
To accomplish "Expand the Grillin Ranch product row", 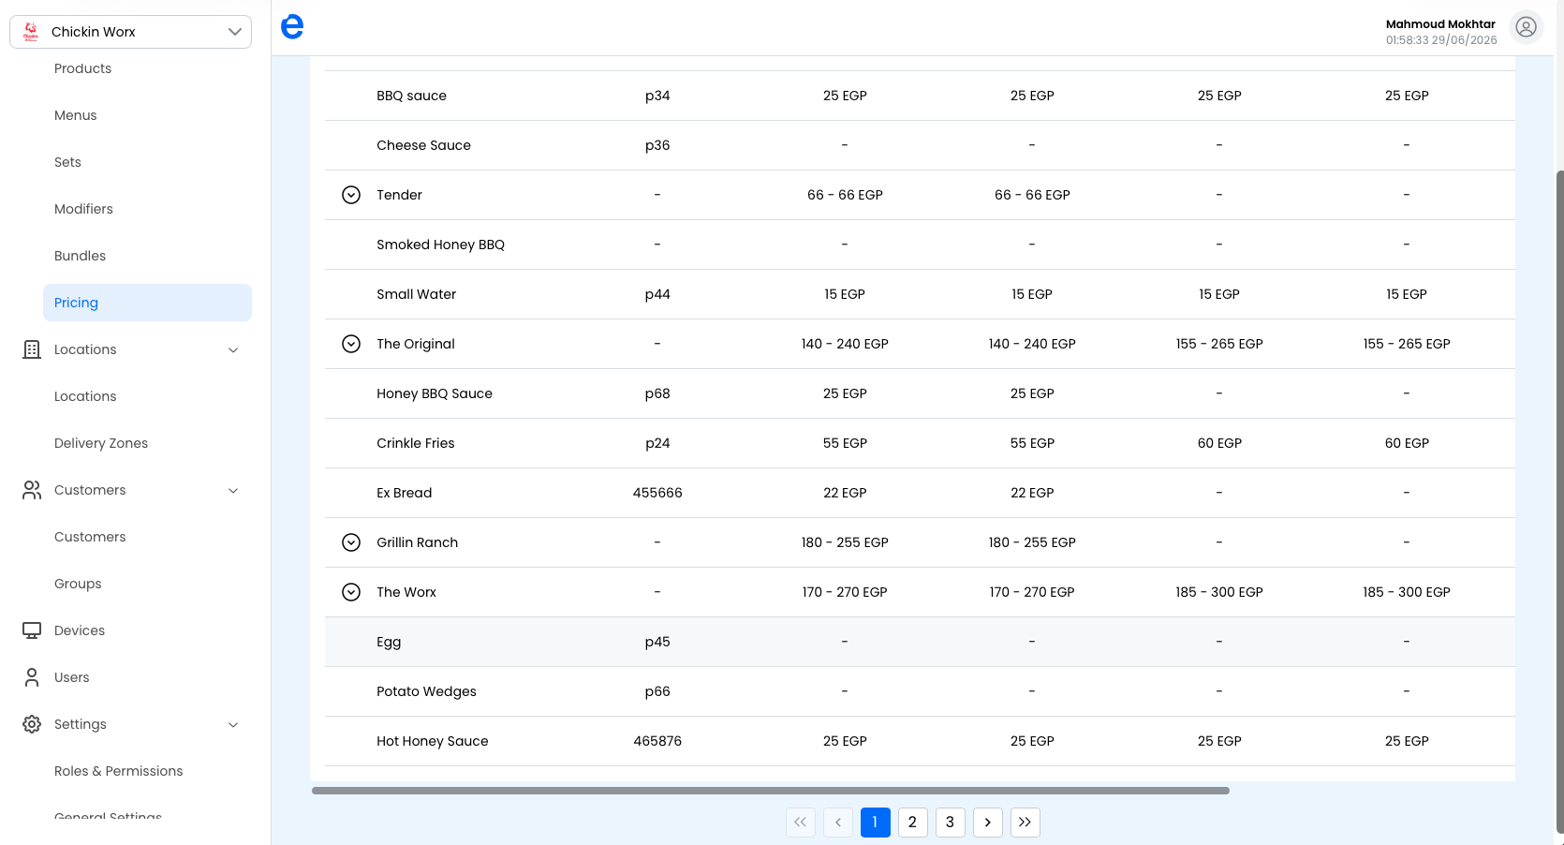I will click(x=351, y=542).
